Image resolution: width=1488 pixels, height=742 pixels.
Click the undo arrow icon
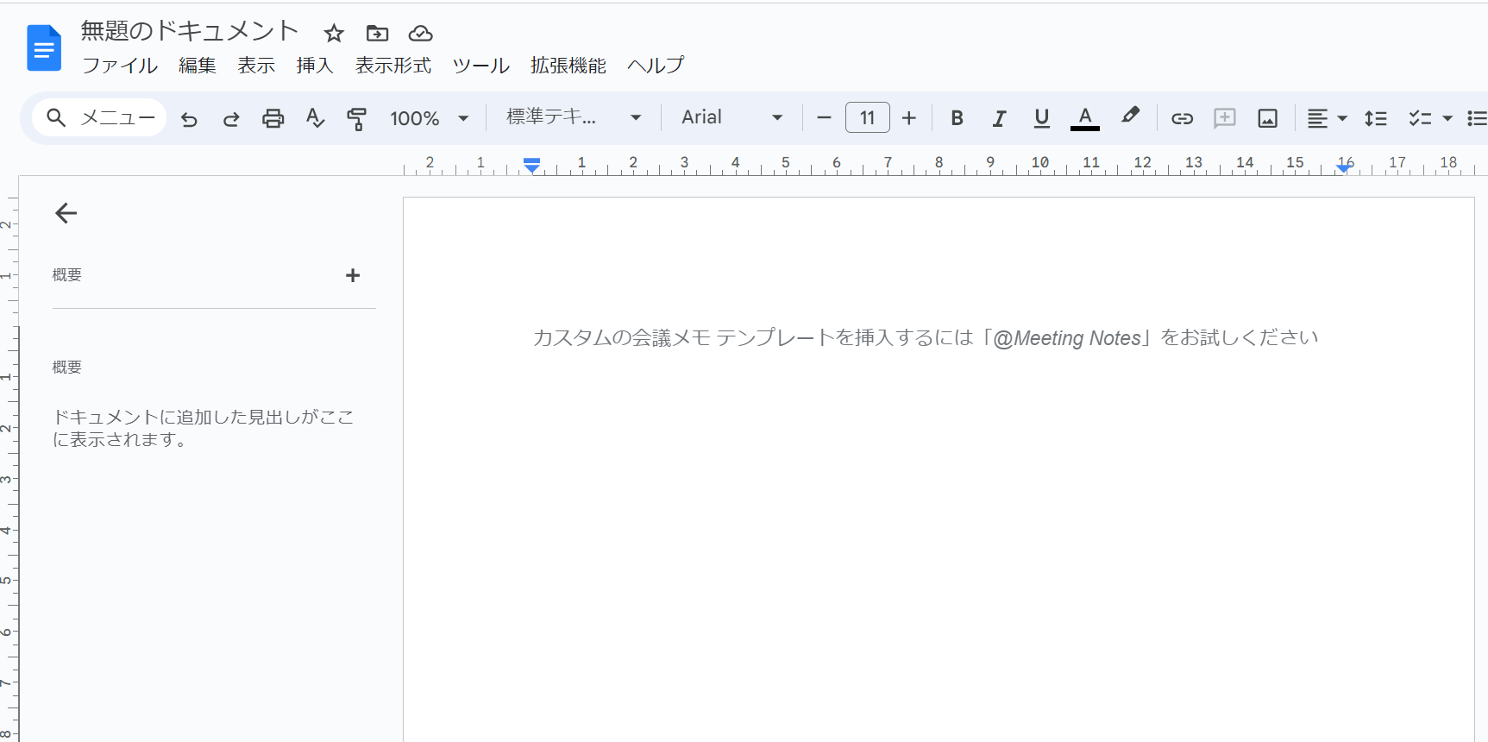point(189,119)
